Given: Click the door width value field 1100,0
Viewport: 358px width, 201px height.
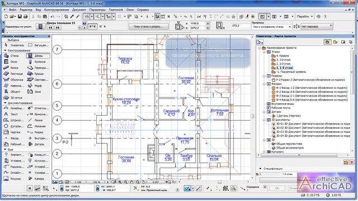Looking at the screenshot, I should point(197,23).
